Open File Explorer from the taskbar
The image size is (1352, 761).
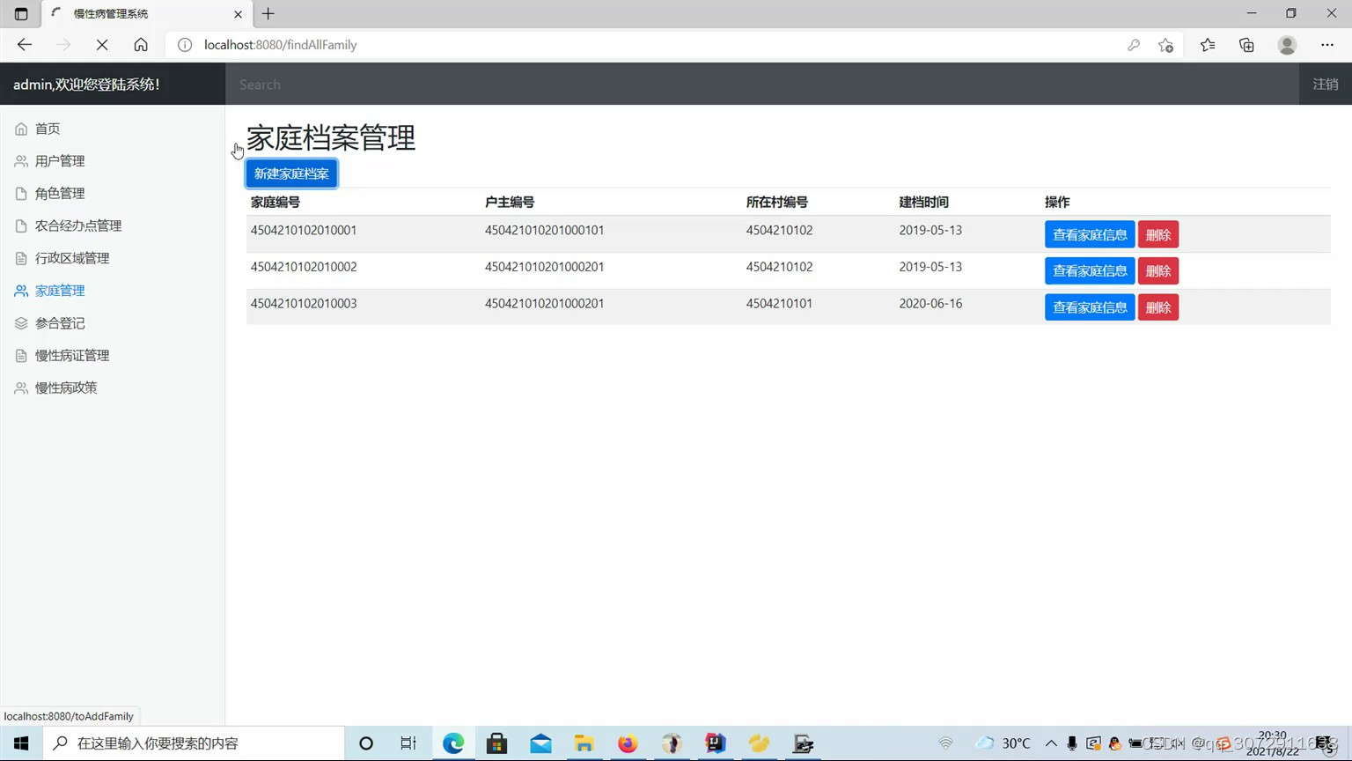(x=584, y=743)
